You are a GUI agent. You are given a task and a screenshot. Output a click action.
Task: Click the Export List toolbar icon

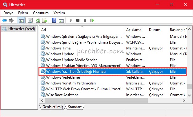[45, 20]
